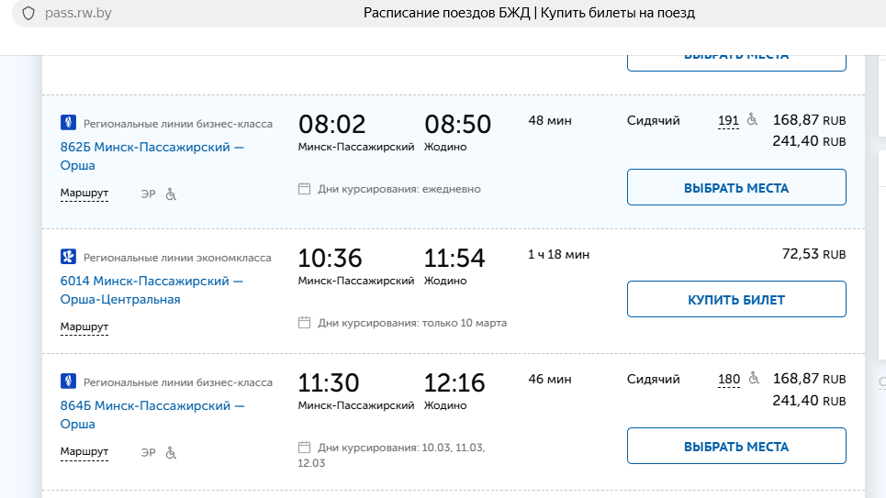Click calendar icon near 'только 10 марта'

tap(304, 323)
